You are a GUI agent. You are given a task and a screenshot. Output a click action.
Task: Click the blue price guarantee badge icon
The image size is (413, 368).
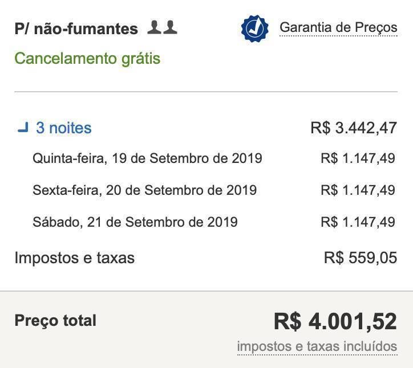(254, 28)
